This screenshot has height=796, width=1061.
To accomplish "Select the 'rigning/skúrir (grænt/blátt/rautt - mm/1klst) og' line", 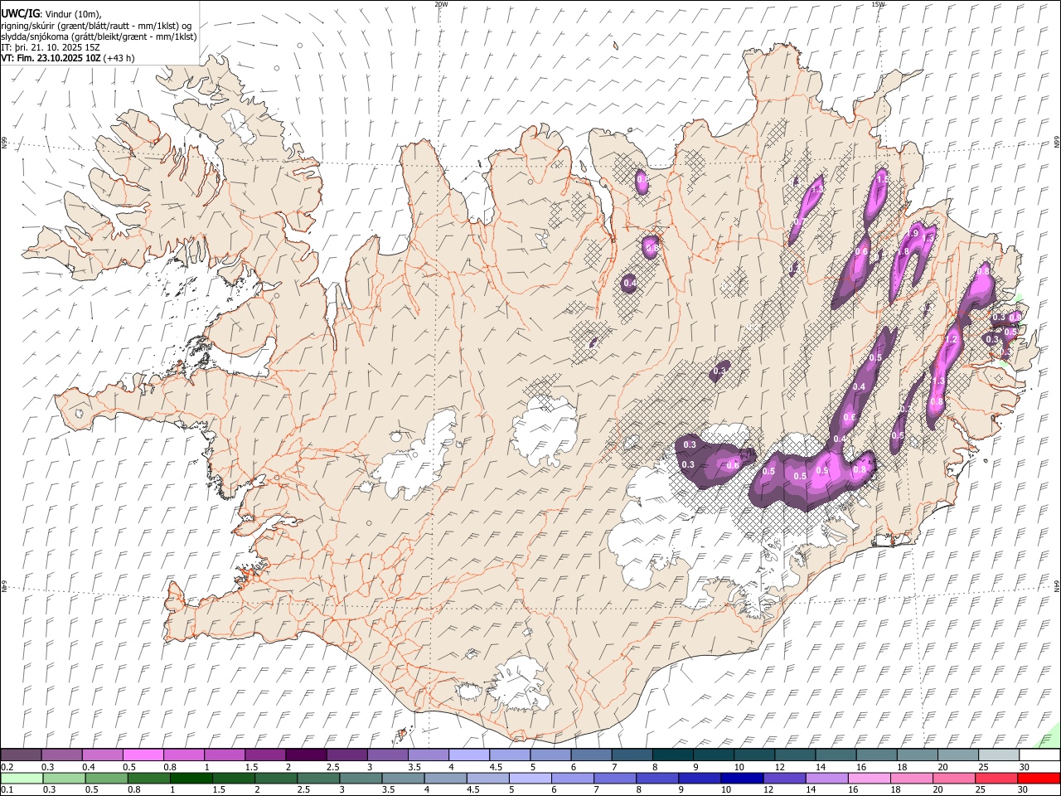I will tap(96, 26).
